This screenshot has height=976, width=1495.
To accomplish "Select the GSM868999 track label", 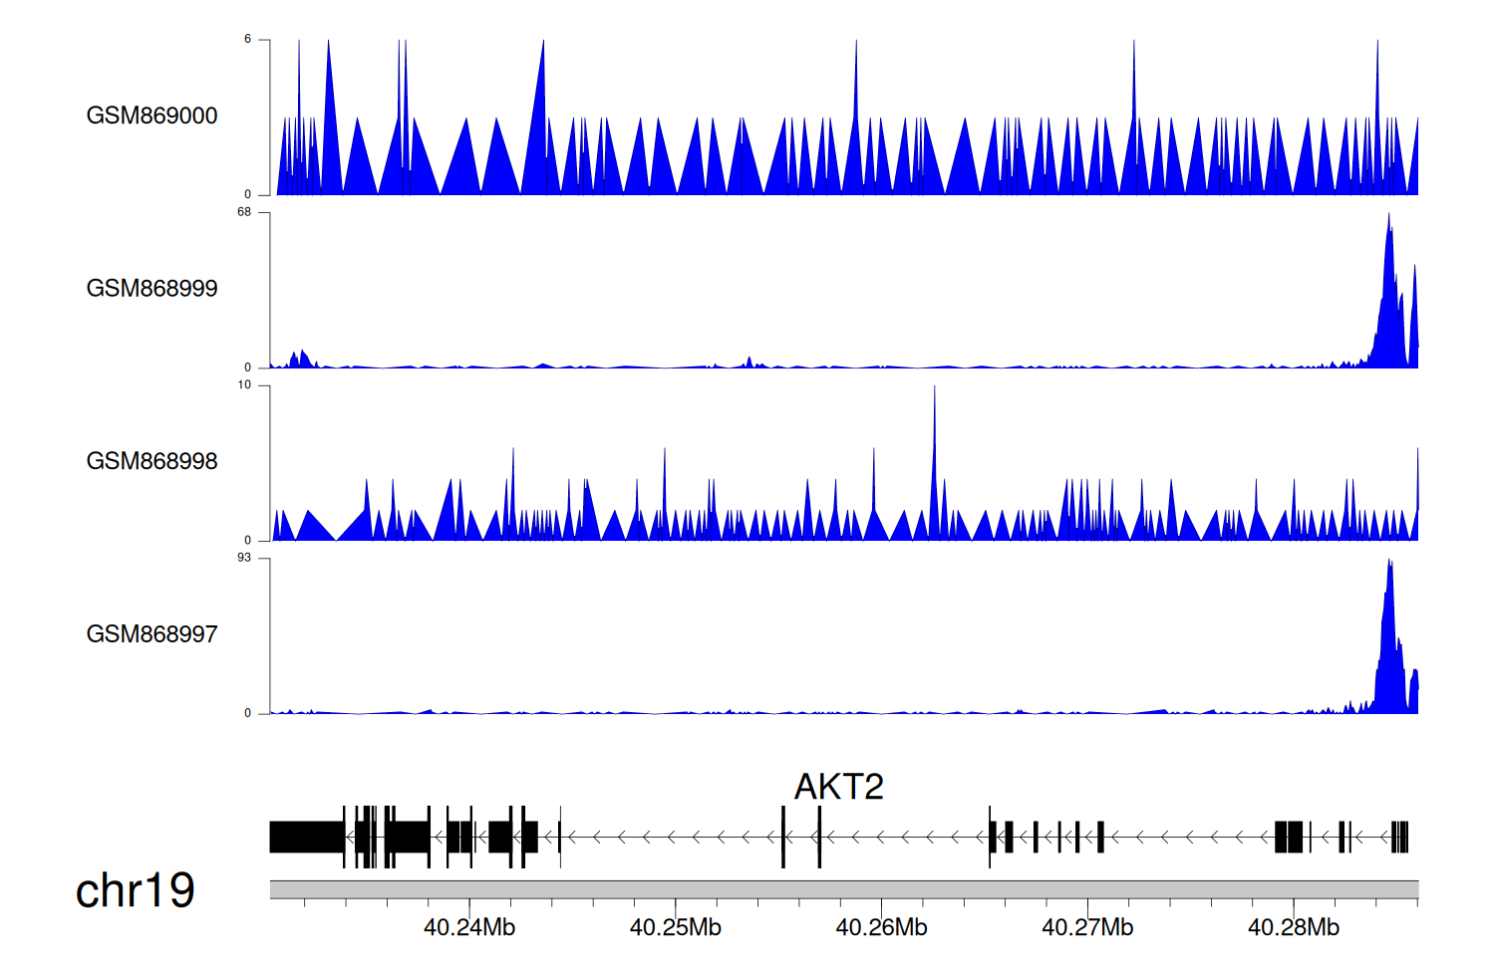I will pyautogui.click(x=151, y=289).
